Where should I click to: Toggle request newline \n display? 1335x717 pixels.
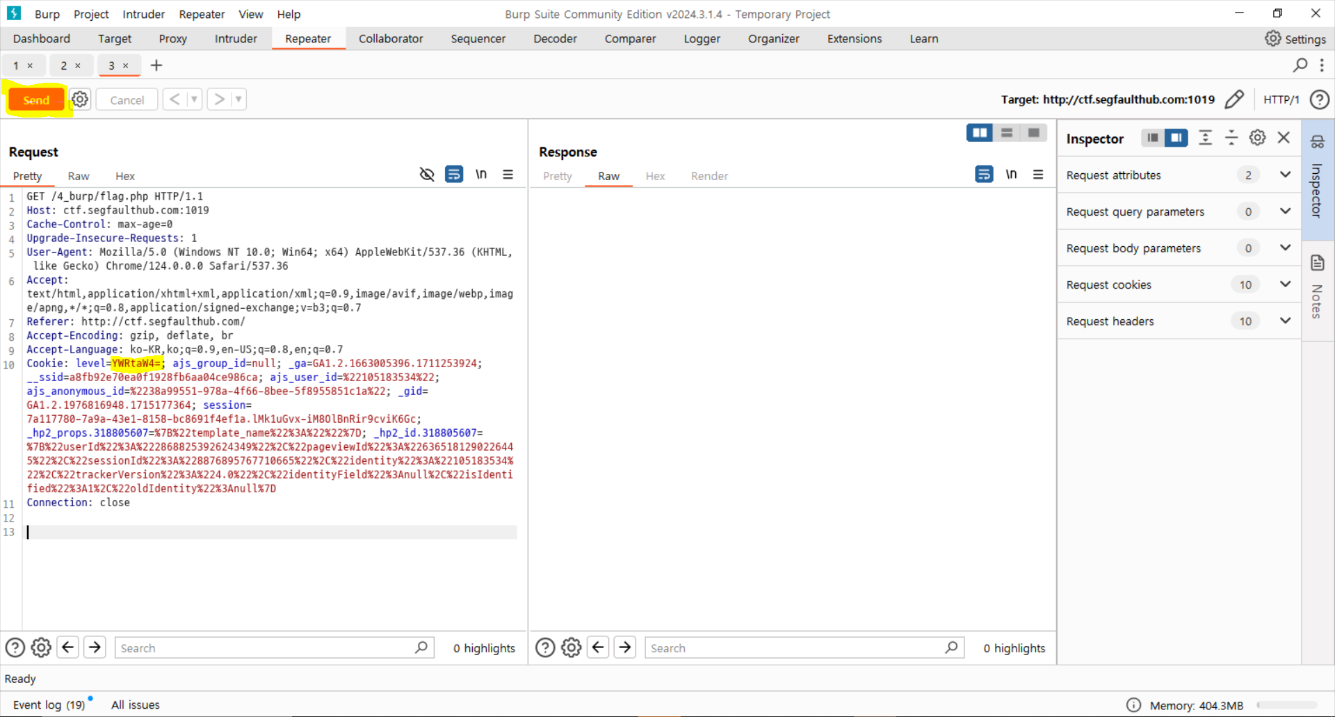481,175
